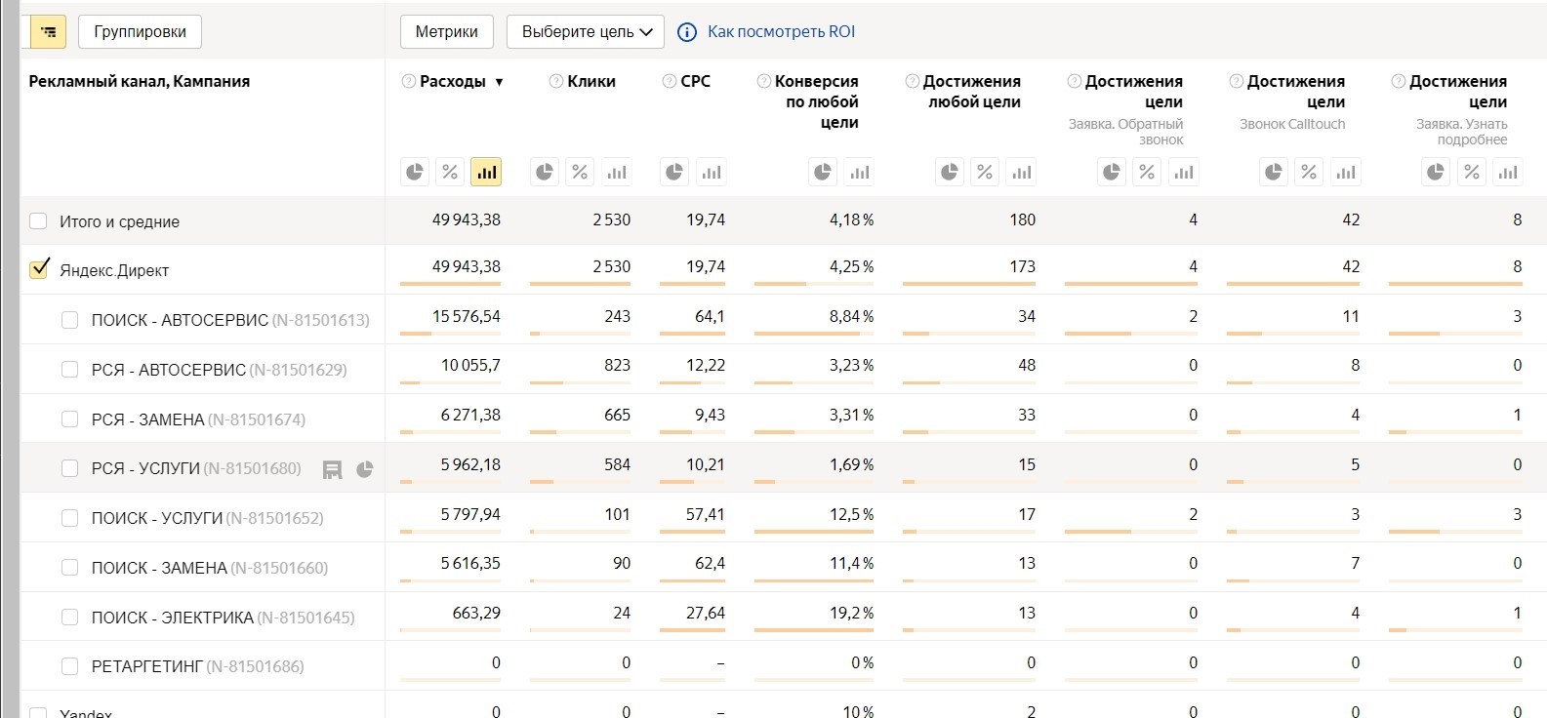Show bar chart for Достижения любой цели
Screen dimensions: 1547x718
coord(1021,173)
